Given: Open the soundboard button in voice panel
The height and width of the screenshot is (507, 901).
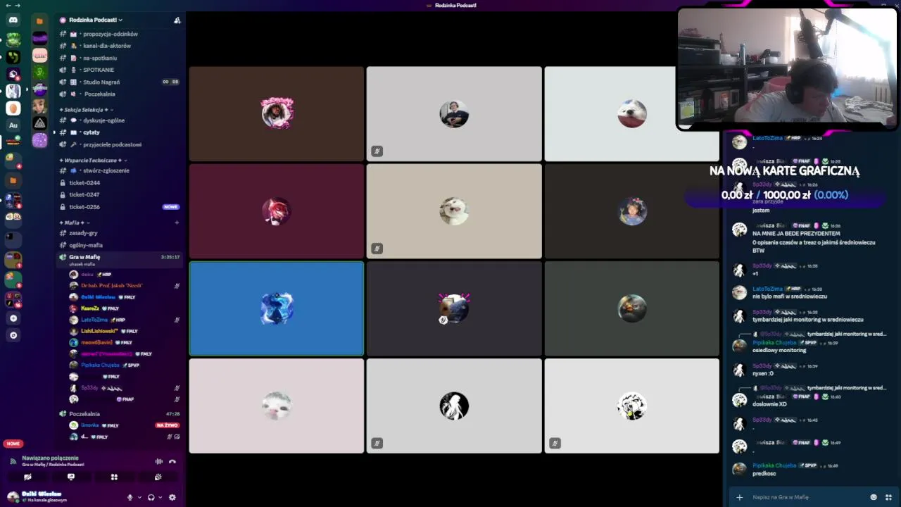Looking at the screenshot, I should click(158, 477).
